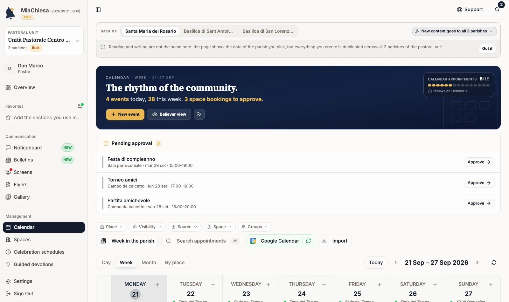
Task: Switch to the Week view tab
Action: pyautogui.click(x=126, y=263)
